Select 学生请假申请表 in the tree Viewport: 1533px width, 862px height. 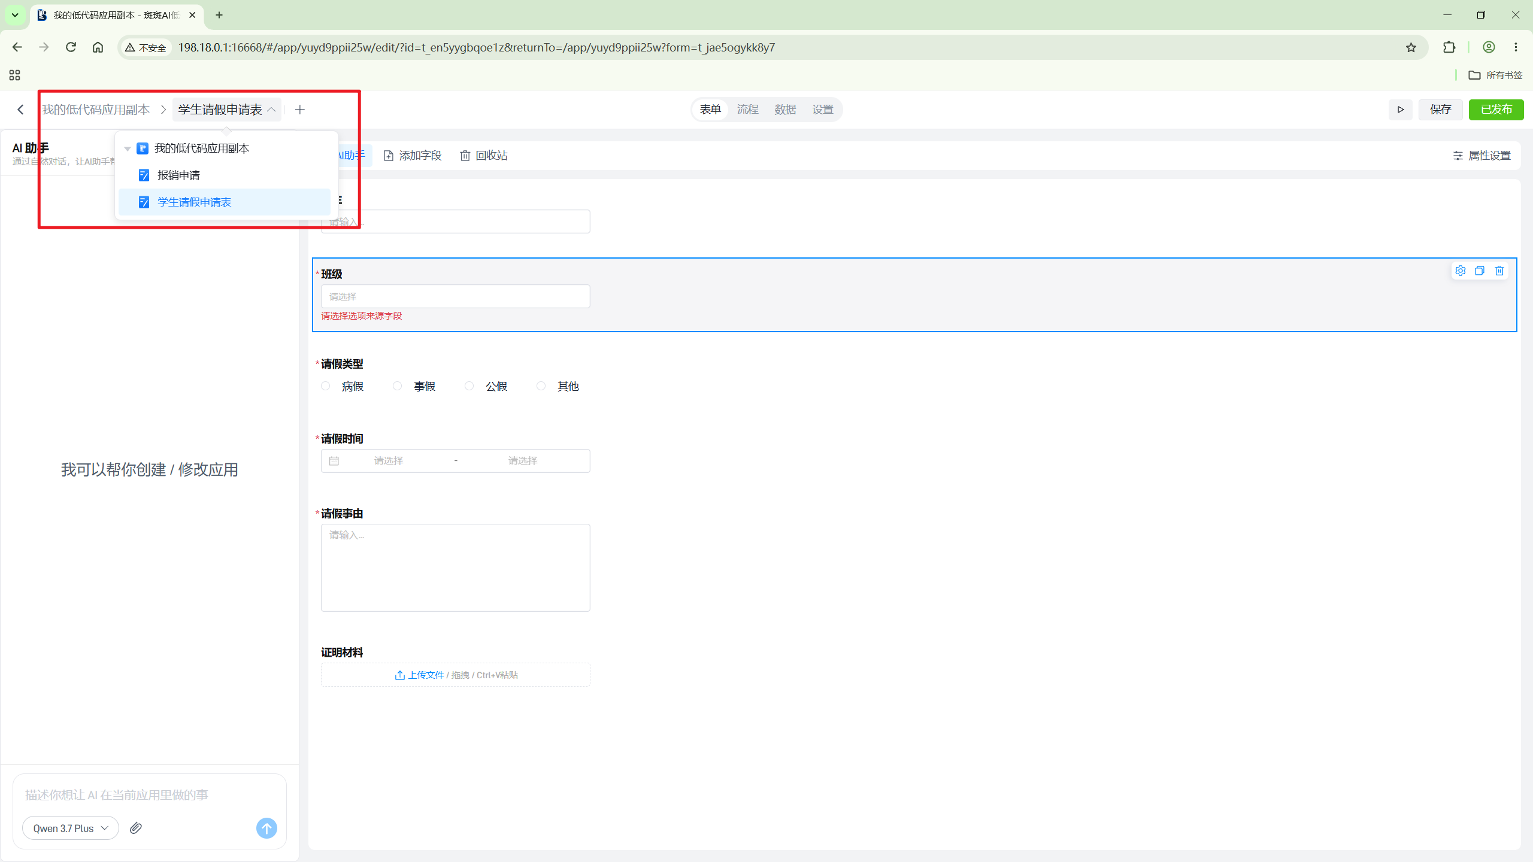[224, 202]
